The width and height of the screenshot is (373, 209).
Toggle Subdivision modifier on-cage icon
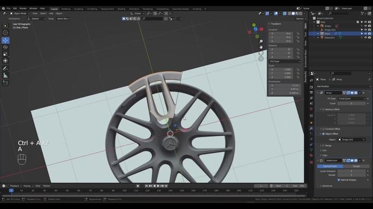pos(344,160)
